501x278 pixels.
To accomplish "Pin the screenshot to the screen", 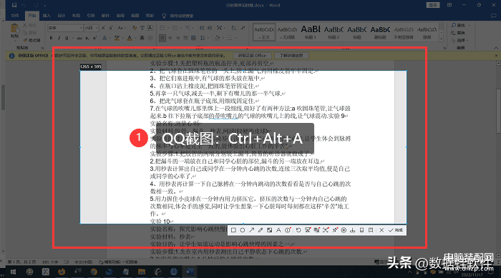I will (334, 230).
